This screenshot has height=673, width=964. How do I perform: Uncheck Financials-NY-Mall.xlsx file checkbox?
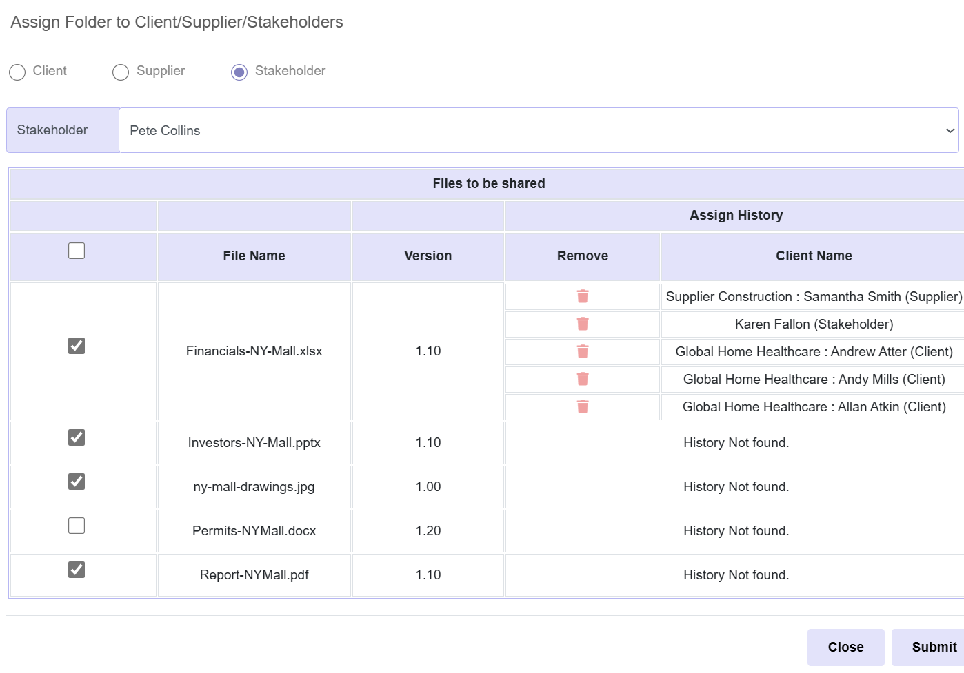[77, 346]
